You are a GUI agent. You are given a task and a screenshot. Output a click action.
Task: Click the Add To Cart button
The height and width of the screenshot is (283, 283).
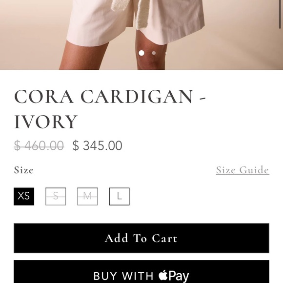141,238
